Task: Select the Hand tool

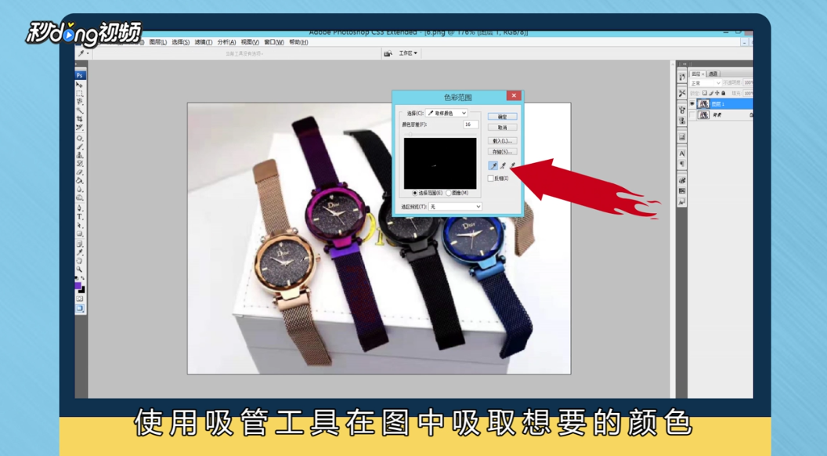Action: [x=80, y=261]
